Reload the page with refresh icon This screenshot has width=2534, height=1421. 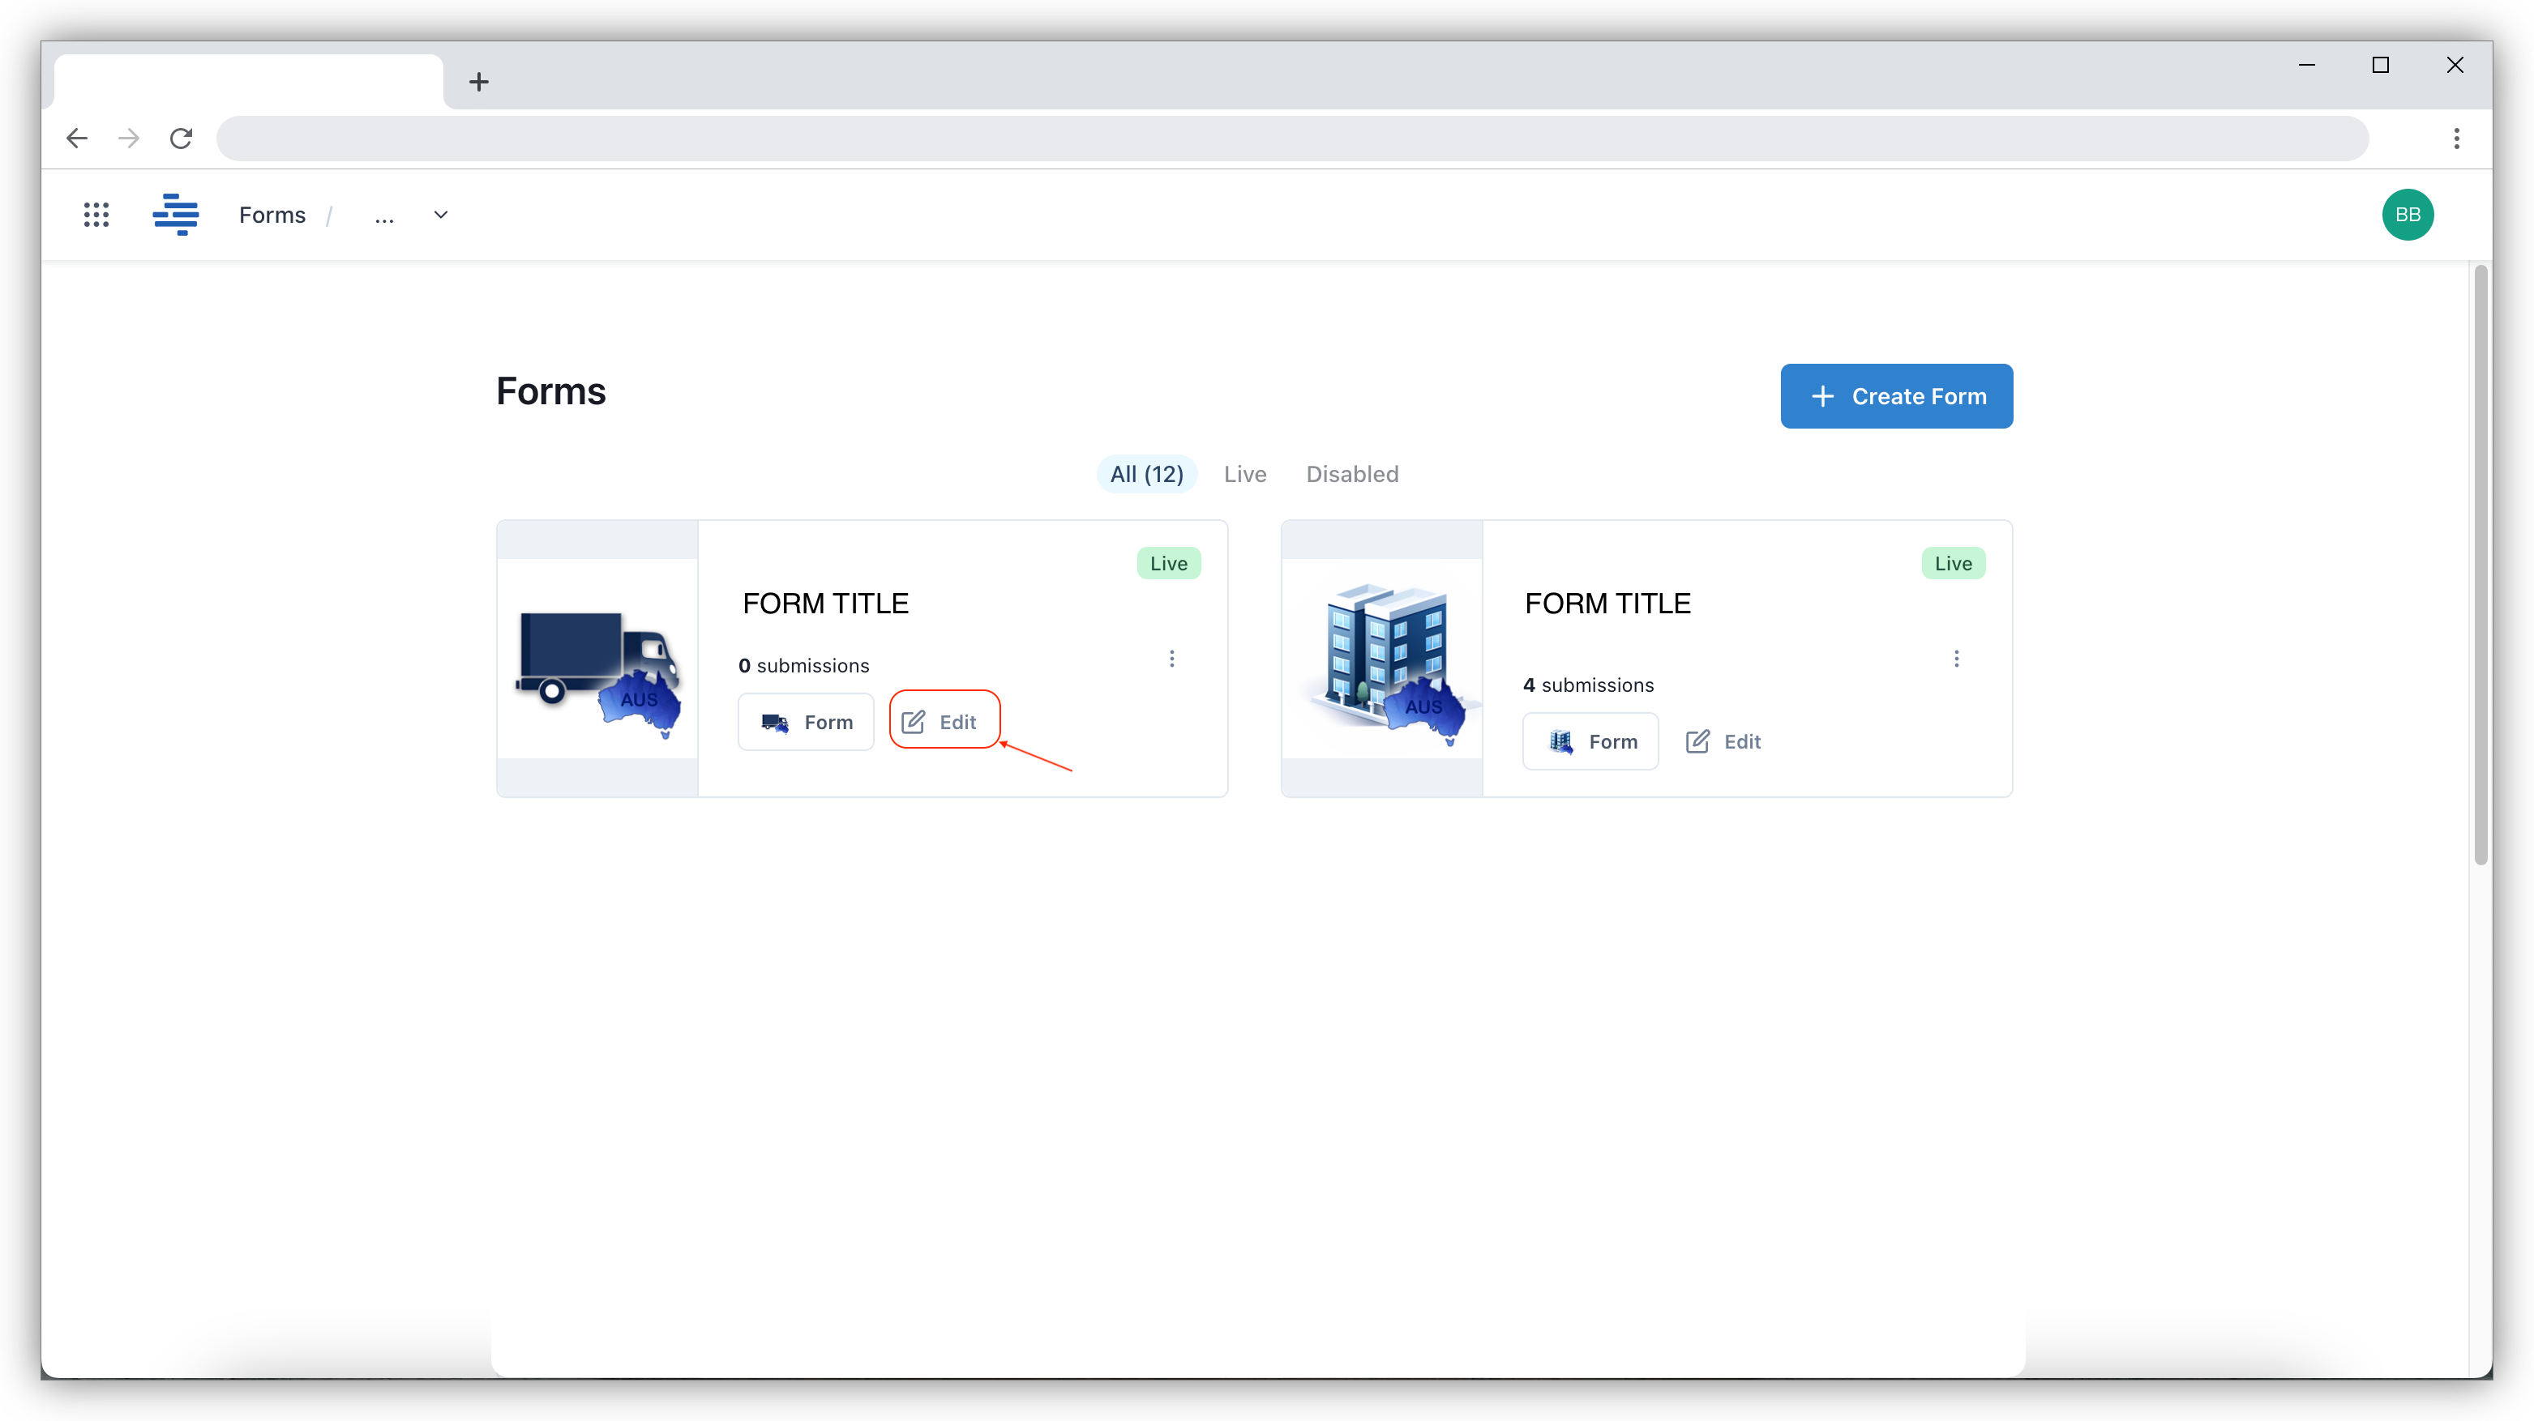[181, 139]
